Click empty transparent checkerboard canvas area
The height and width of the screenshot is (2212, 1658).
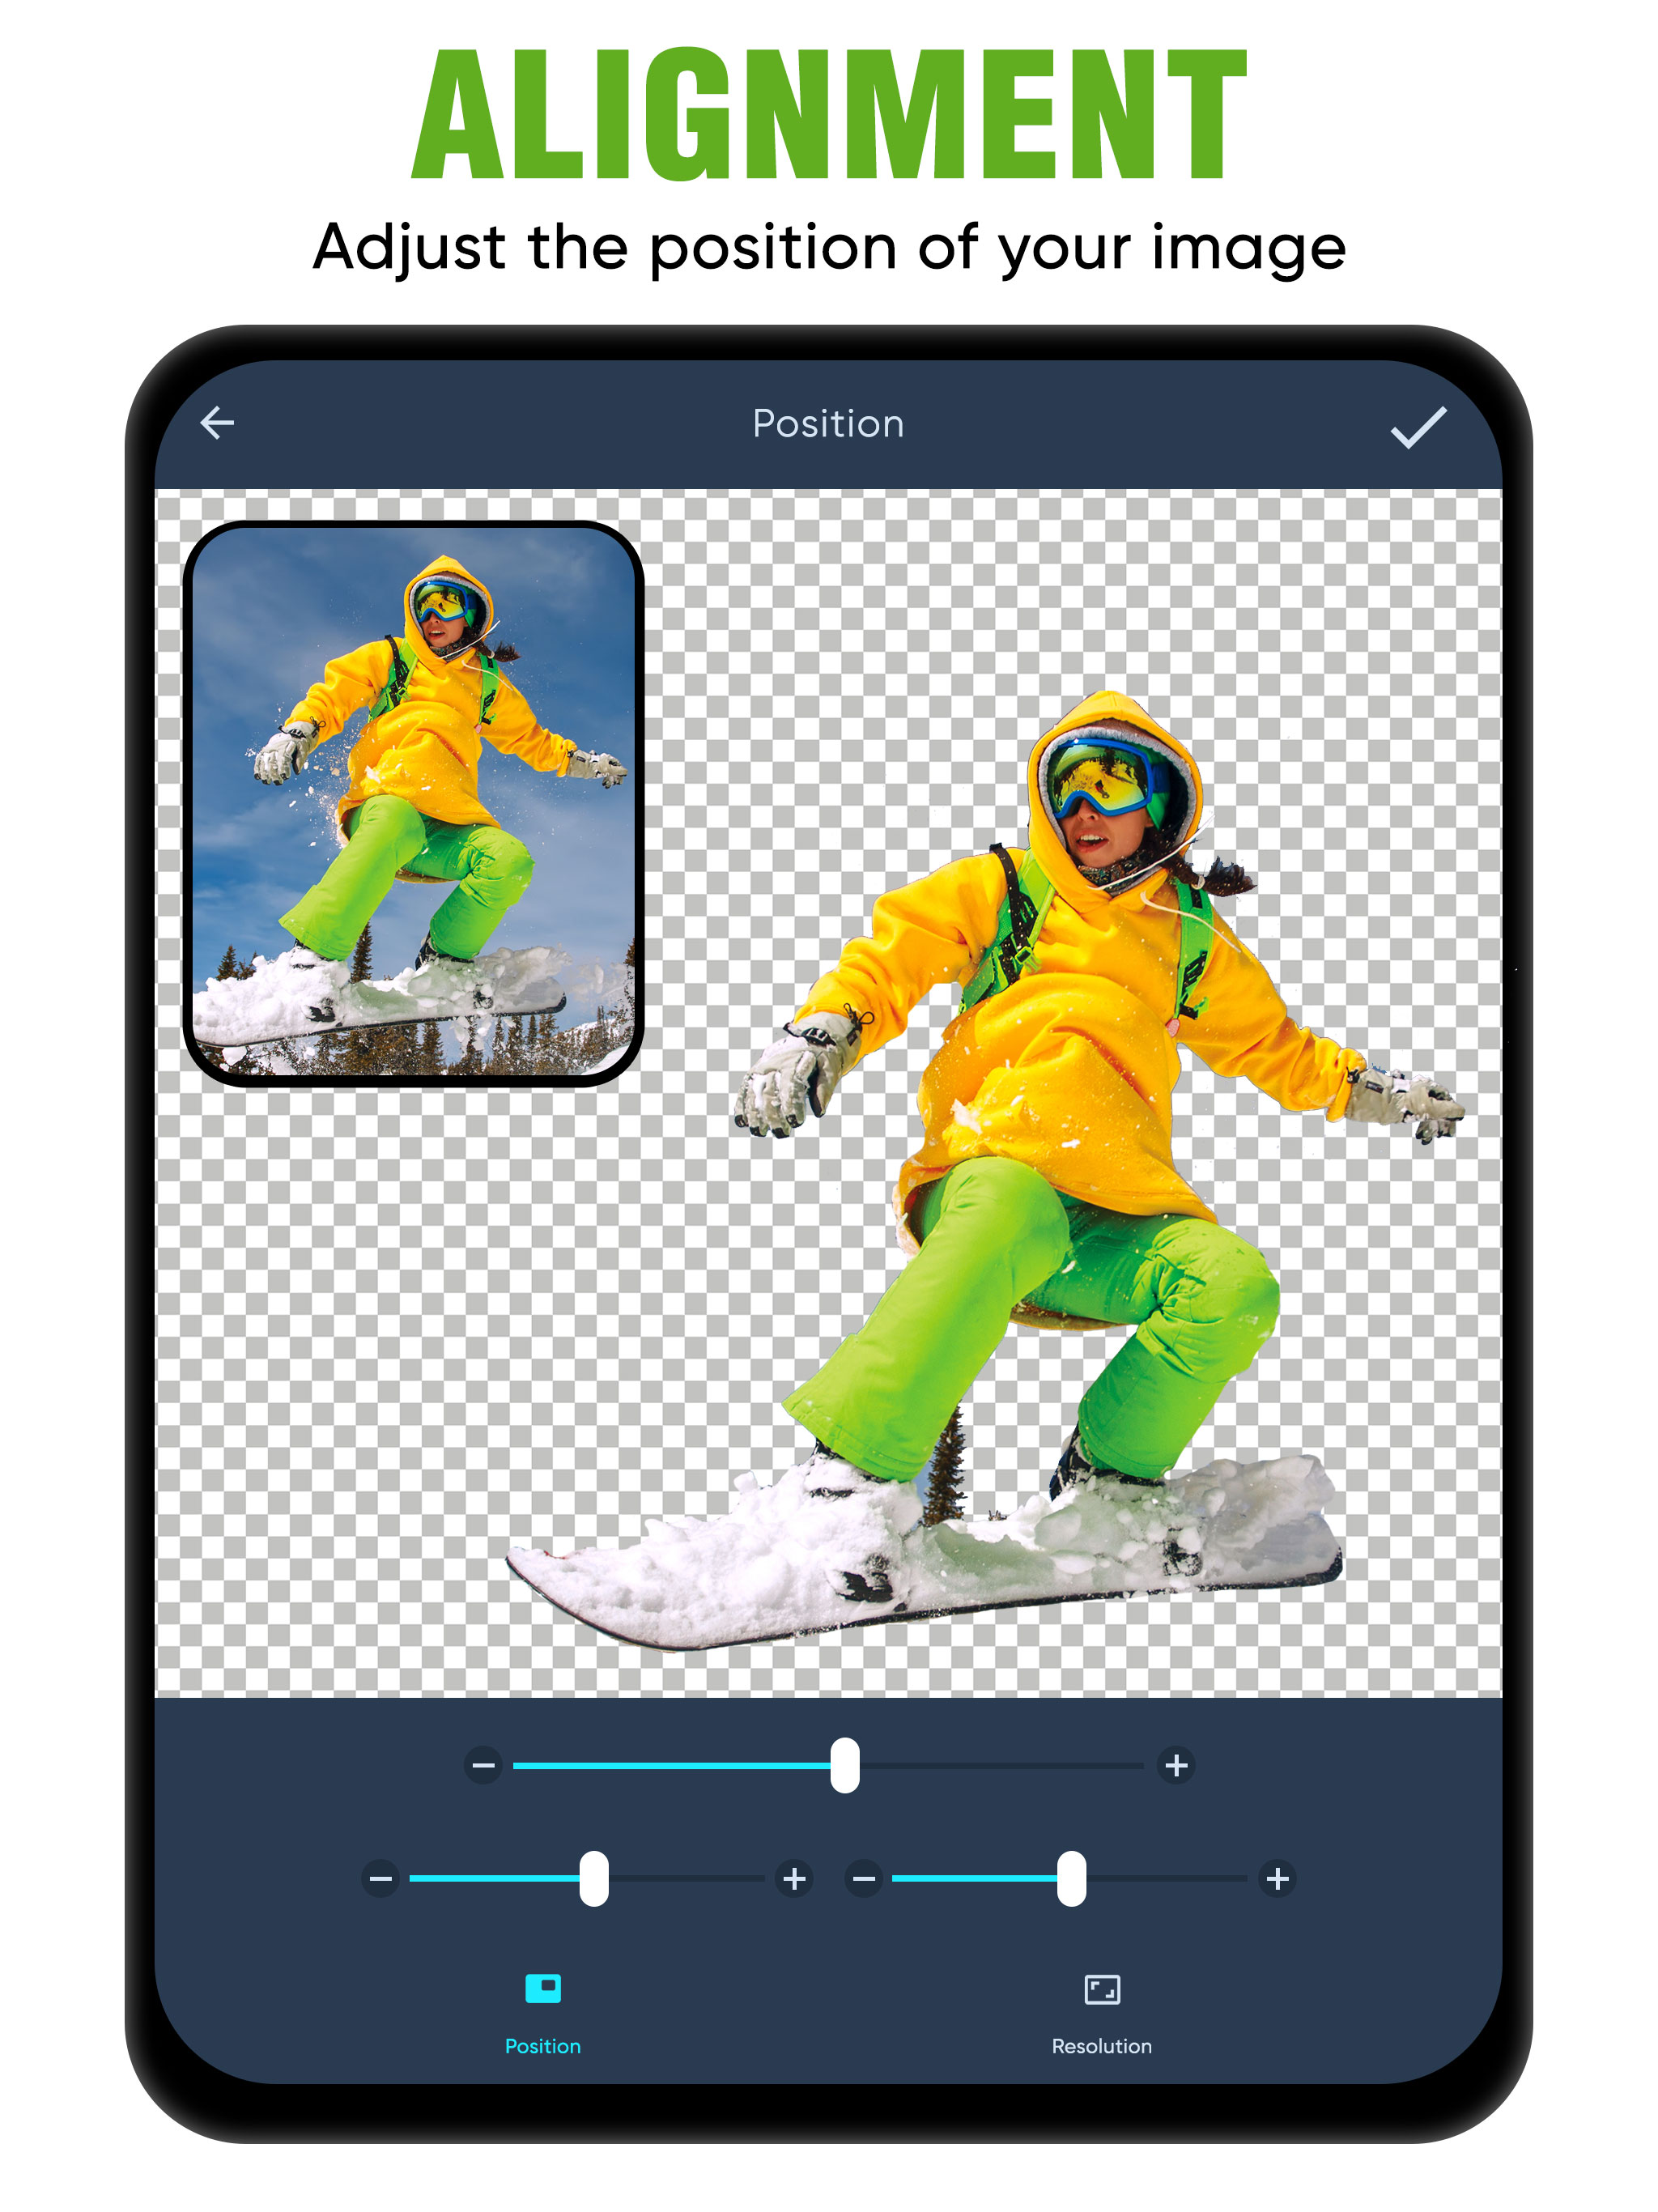click(400, 1400)
